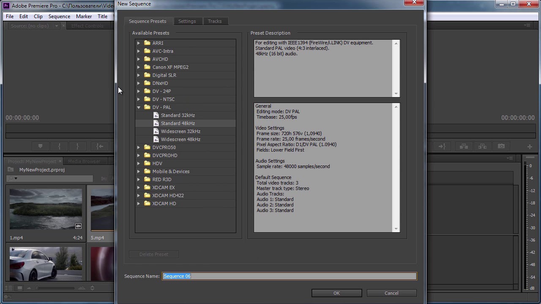Expand the DV - 24P folder
This screenshot has height=304, width=541.
[x=139, y=91]
